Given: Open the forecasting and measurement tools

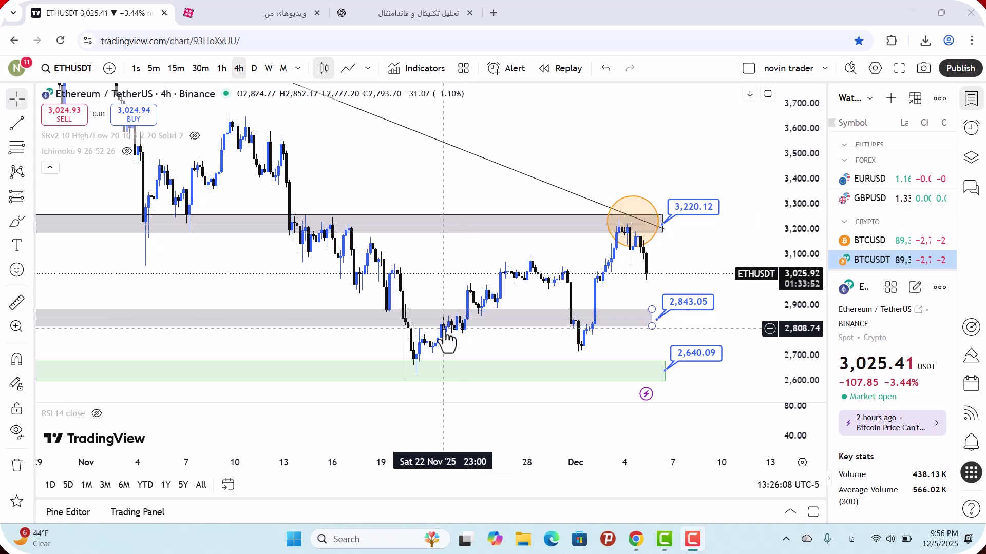Looking at the screenshot, I should click(16, 196).
